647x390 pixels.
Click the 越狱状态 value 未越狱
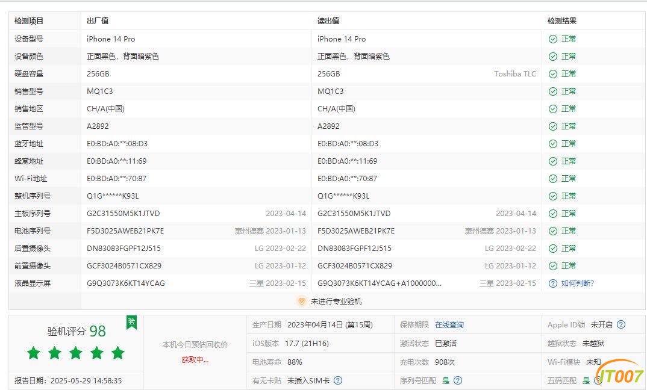[593, 344]
